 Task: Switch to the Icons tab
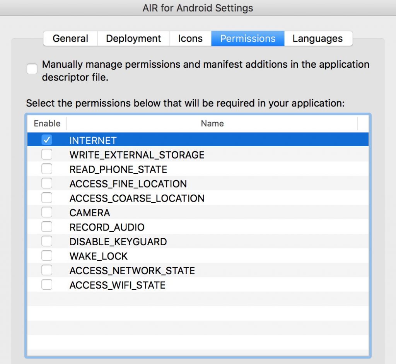pos(190,38)
